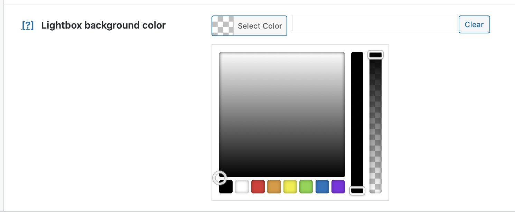The height and width of the screenshot is (212, 515).
Task: Click the transparency slider top handle
Action: [x=376, y=54]
